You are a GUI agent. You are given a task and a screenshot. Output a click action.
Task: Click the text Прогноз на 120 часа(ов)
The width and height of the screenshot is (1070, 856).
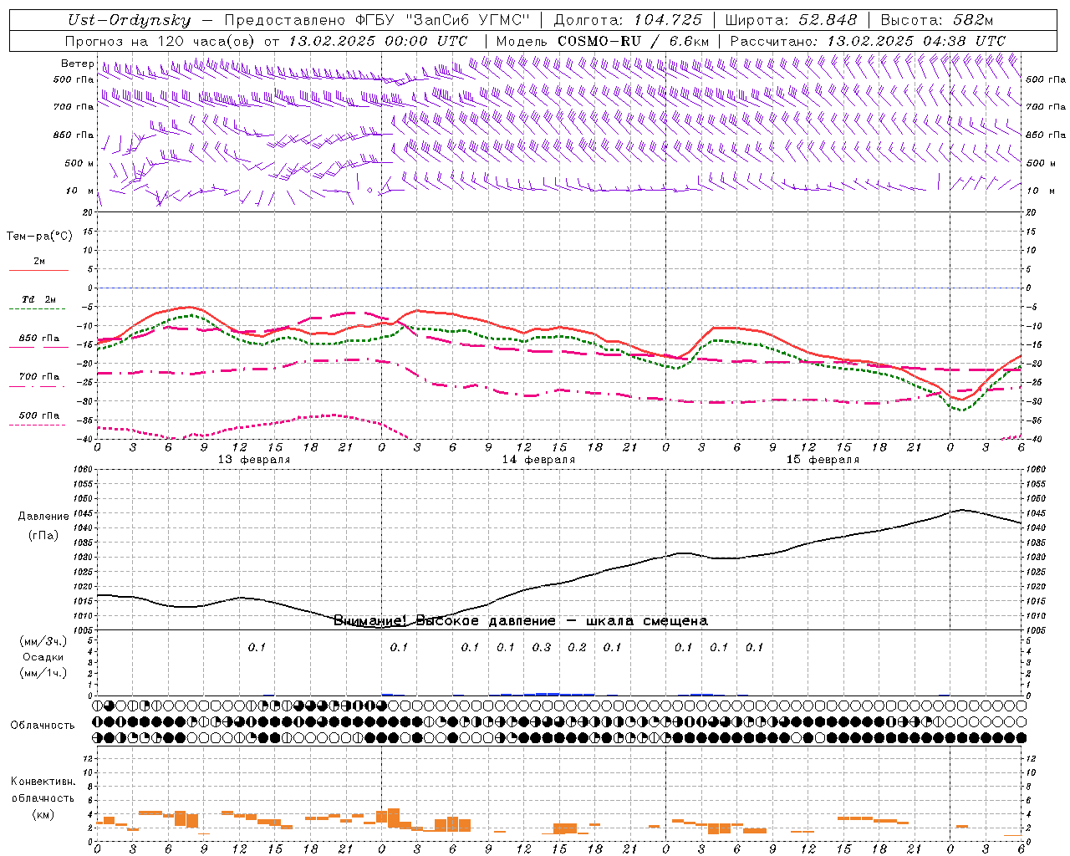pyautogui.click(x=160, y=41)
